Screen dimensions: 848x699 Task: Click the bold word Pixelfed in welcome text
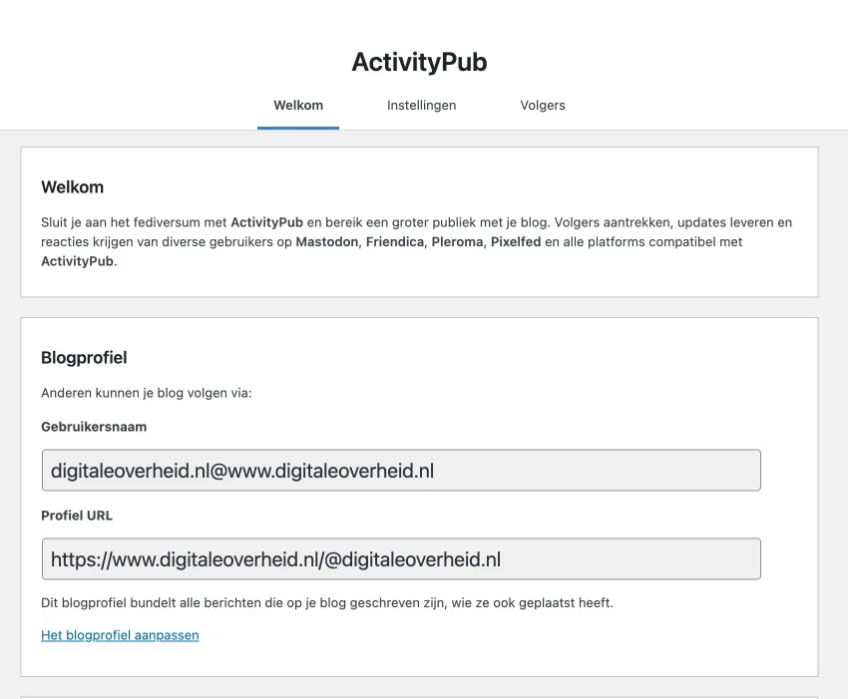coord(516,241)
